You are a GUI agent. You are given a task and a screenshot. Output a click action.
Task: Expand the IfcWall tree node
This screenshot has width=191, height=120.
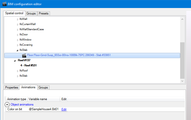click(x=18, y=19)
